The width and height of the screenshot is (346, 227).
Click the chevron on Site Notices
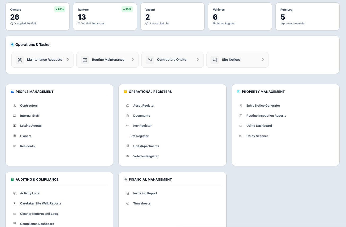click(x=263, y=60)
